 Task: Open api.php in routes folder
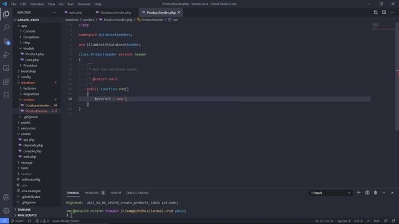click(x=29, y=139)
